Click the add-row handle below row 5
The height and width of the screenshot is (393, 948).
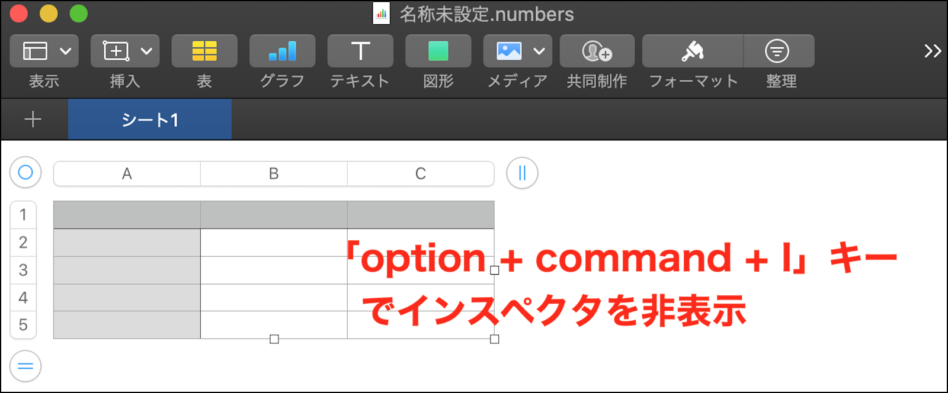pyautogui.click(x=25, y=366)
